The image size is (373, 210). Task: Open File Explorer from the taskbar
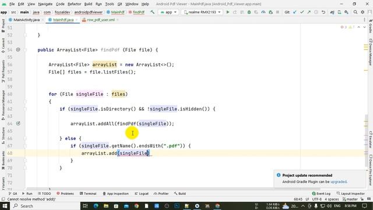pyautogui.click(x=106, y=206)
